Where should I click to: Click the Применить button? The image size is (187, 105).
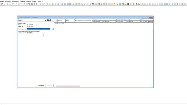point(41,85)
